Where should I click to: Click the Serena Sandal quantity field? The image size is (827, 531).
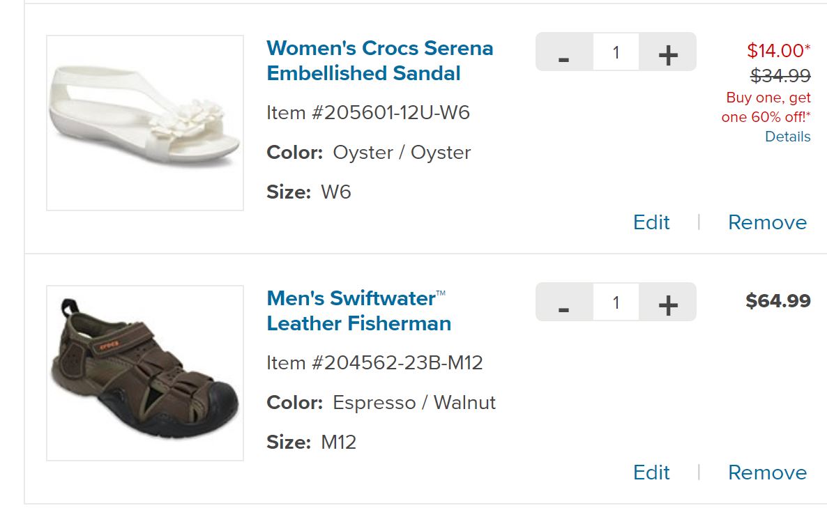[616, 52]
